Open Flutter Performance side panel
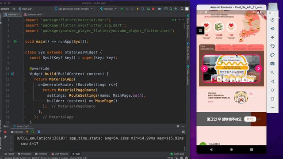This screenshot has height=159, width=283. pyautogui.click(x=187, y=26)
